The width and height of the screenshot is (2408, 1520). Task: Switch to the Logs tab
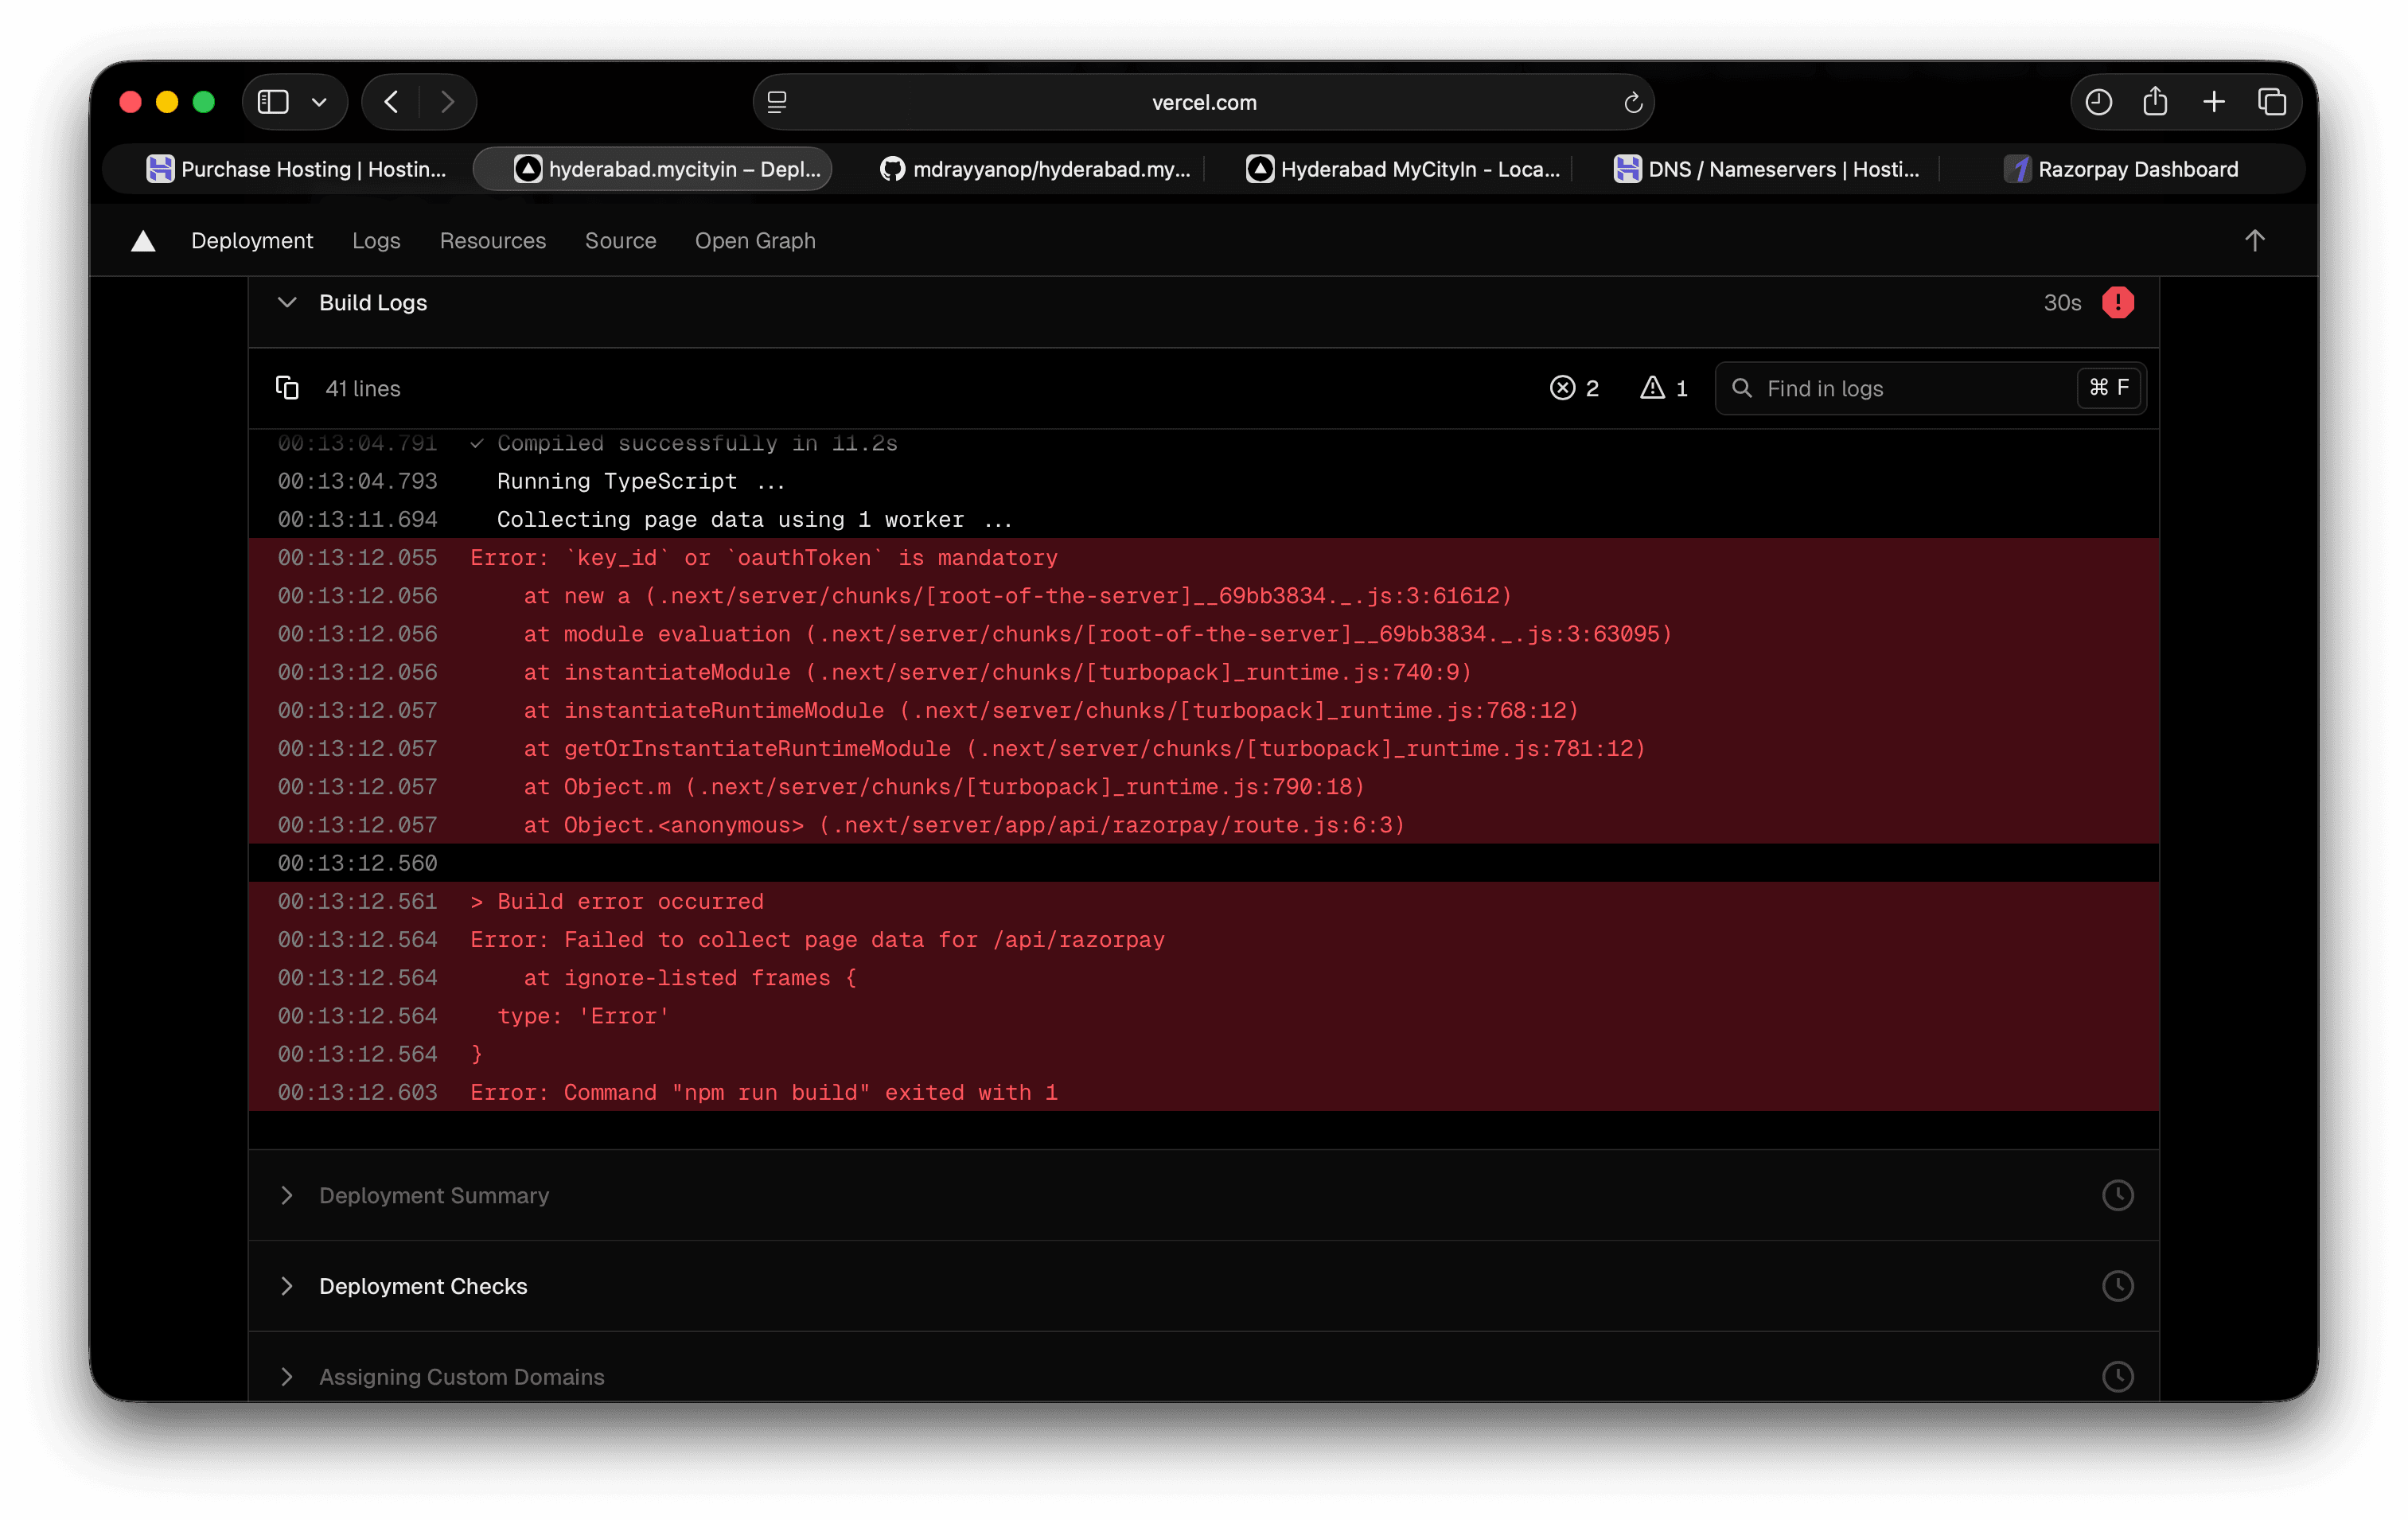[x=376, y=241]
